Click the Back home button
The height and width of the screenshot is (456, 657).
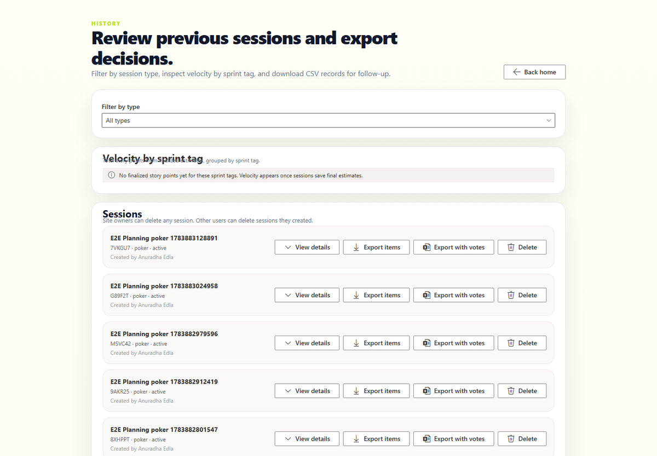click(x=534, y=72)
